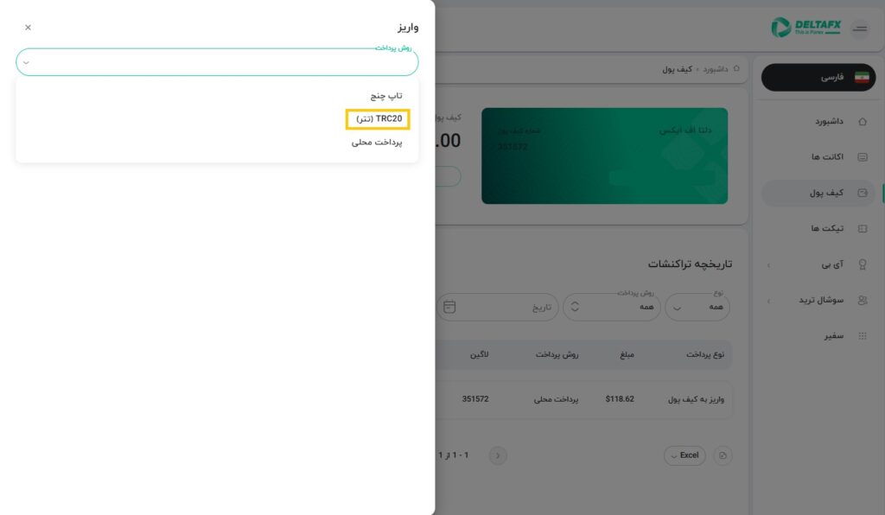Screen dimensions: 885x515
Task: Click the green DeltaFX wallet card
Action: coord(604,156)
